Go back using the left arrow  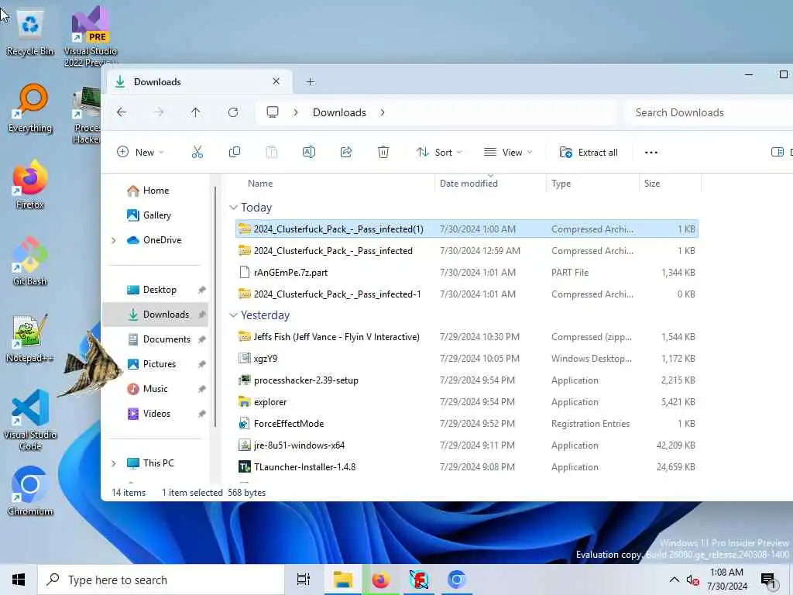(122, 112)
